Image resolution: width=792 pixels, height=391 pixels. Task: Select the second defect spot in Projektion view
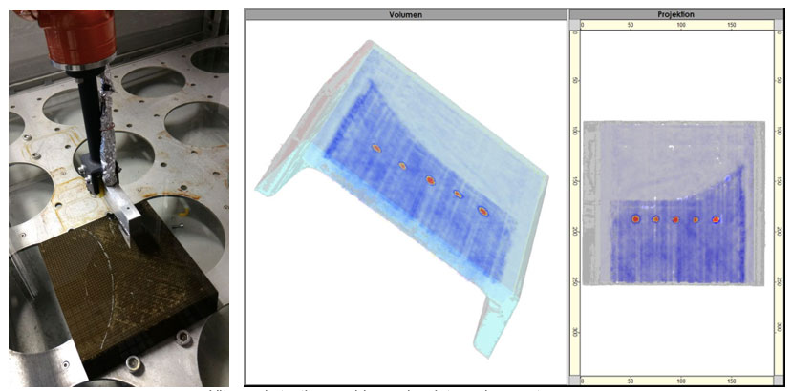pyautogui.click(x=655, y=219)
